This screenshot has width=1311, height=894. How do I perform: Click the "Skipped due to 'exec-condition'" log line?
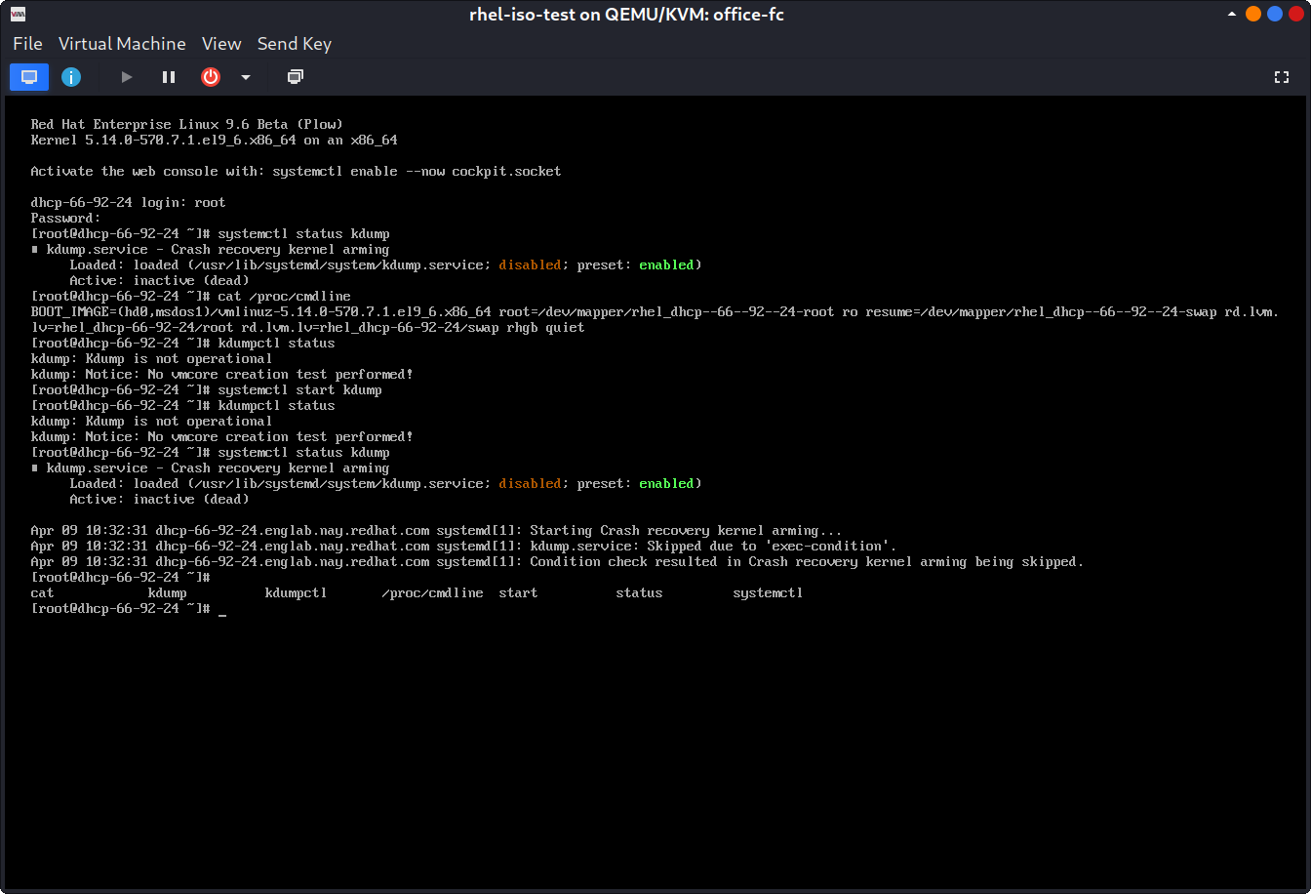click(464, 546)
